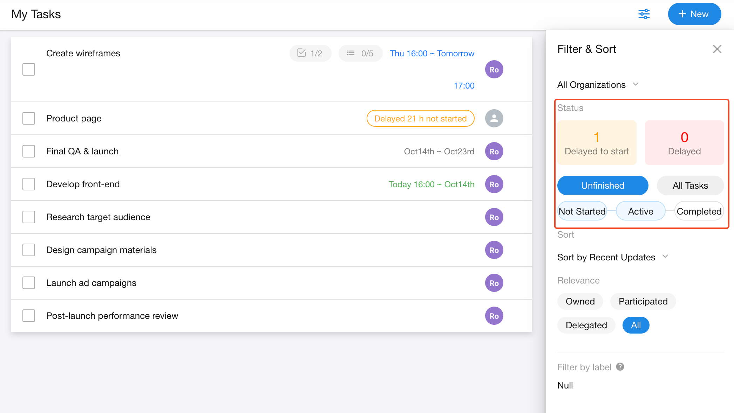Click the help icon beside Filter by label

tap(620, 366)
